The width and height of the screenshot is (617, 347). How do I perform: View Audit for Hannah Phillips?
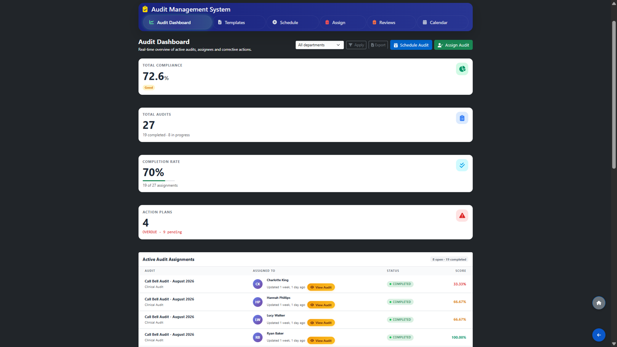321,305
